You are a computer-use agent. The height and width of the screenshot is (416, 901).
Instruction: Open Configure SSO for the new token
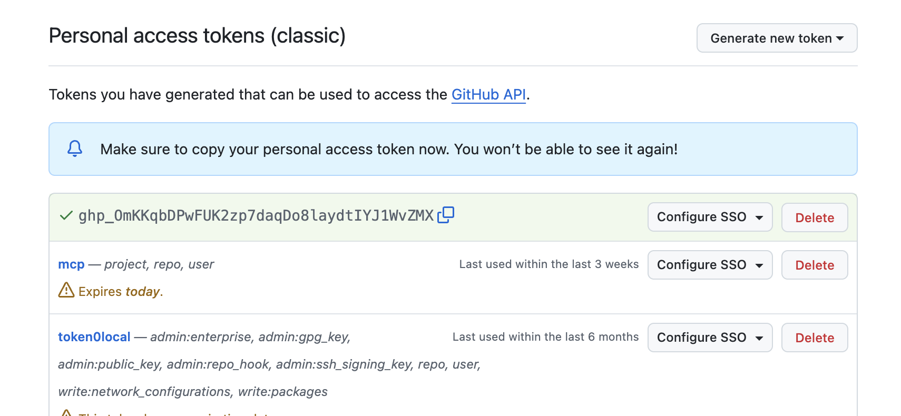tap(710, 217)
